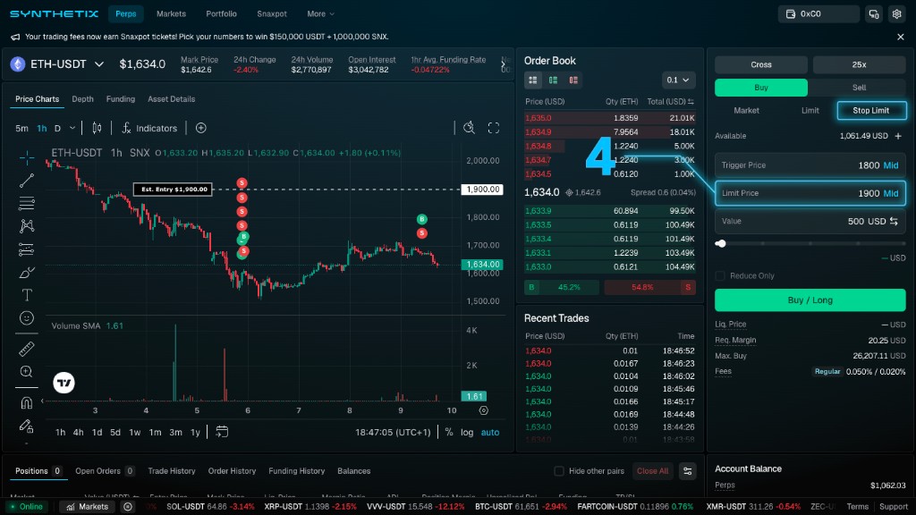Viewport: 916px width, 515px height.
Task: Switch to the Asset Details tab
Action: pyautogui.click(x=171, y=99)
